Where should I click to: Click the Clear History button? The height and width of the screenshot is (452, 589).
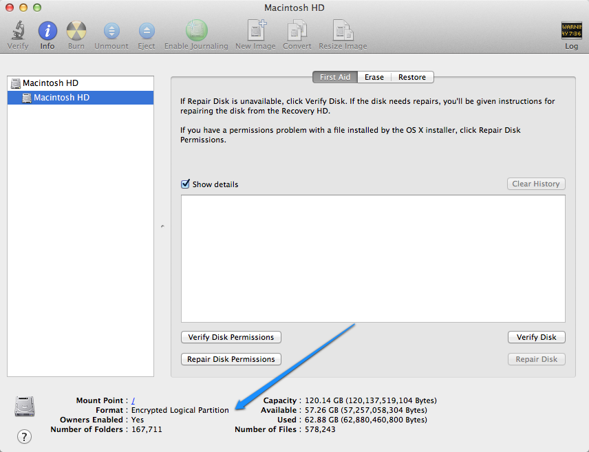[536, 184]
